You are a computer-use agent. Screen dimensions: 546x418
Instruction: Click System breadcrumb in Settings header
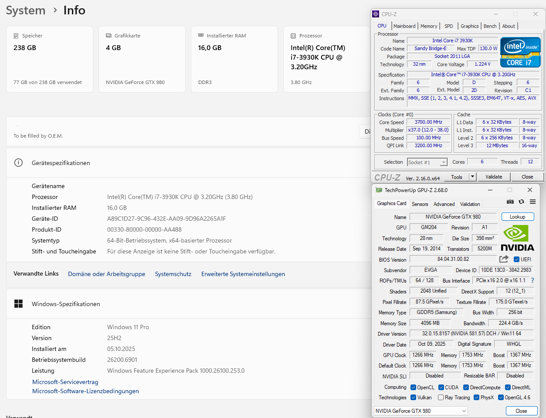click(x=26, y=10)
